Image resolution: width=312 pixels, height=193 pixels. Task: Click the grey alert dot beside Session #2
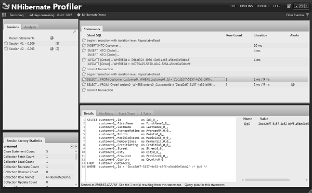[51, 48]
